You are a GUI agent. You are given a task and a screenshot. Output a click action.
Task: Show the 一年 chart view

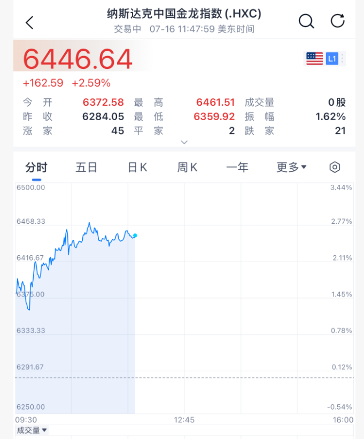click(237, 167)
